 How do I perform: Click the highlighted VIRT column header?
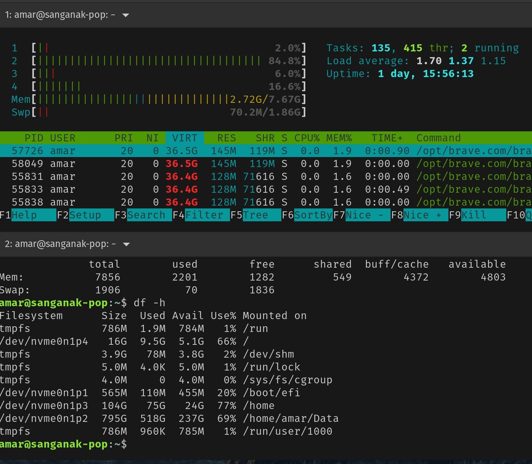click(x=185, y=138)
